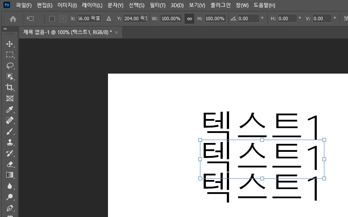Screen dimensions: 348x217
Task: Close the 제목 없음-1 document tab
Action: tap(116, 32)
